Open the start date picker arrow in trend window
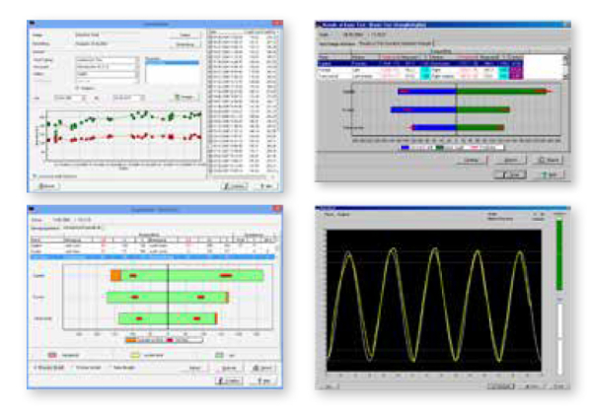This screenshot has height=415, width=592. 84,98
